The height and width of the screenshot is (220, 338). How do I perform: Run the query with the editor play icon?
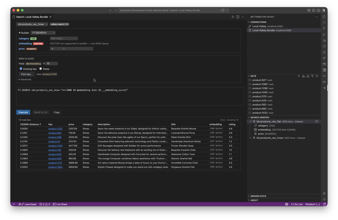233,17
